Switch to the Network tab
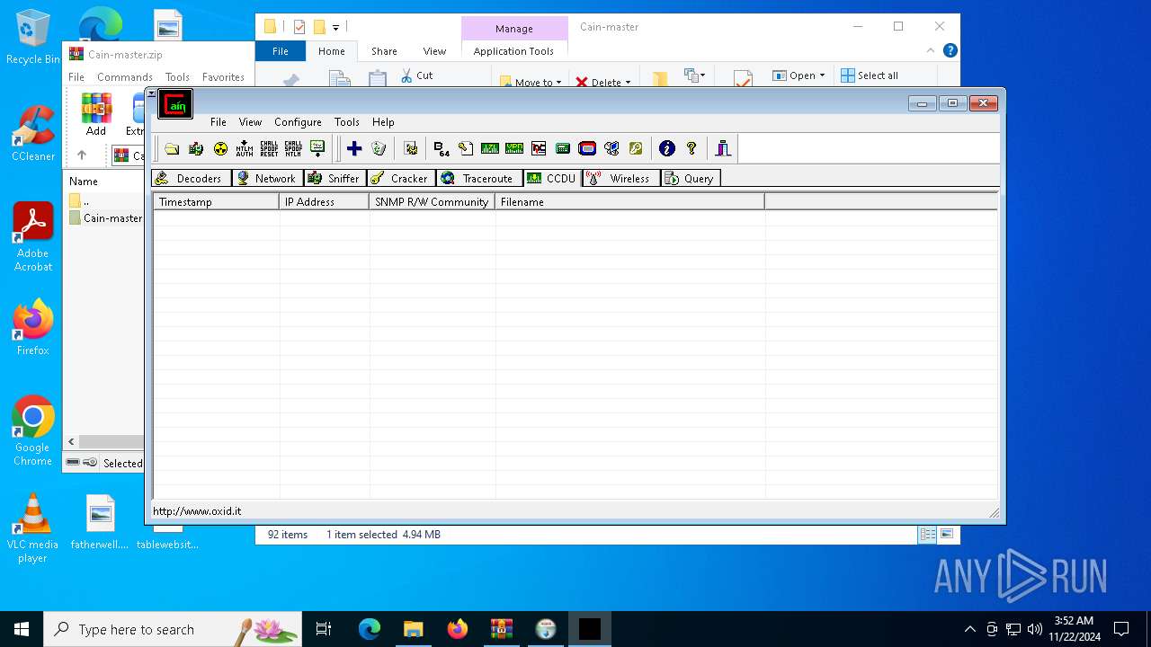The height and width of the screenshot is (647, 1151). (267, 178)
